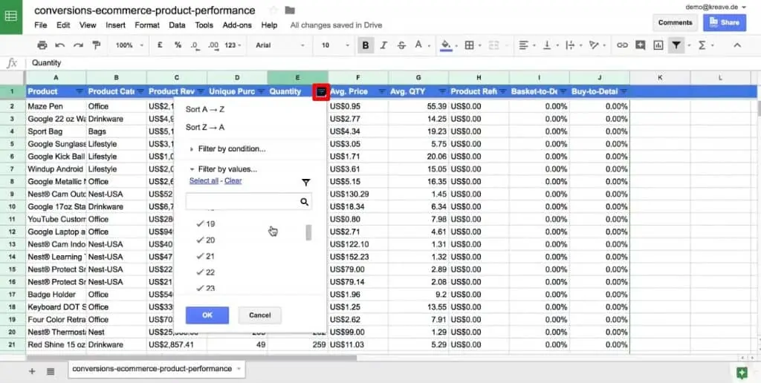761x383 pixels.
Task: Format as currency with £ icon
Action: point(161,45)
